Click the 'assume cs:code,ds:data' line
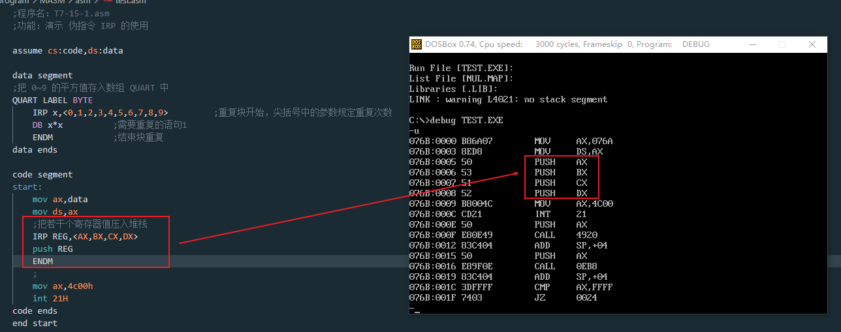 tap(68, 50)
